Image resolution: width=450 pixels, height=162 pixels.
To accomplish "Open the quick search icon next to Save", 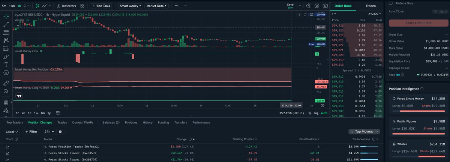I will [308, 6].
